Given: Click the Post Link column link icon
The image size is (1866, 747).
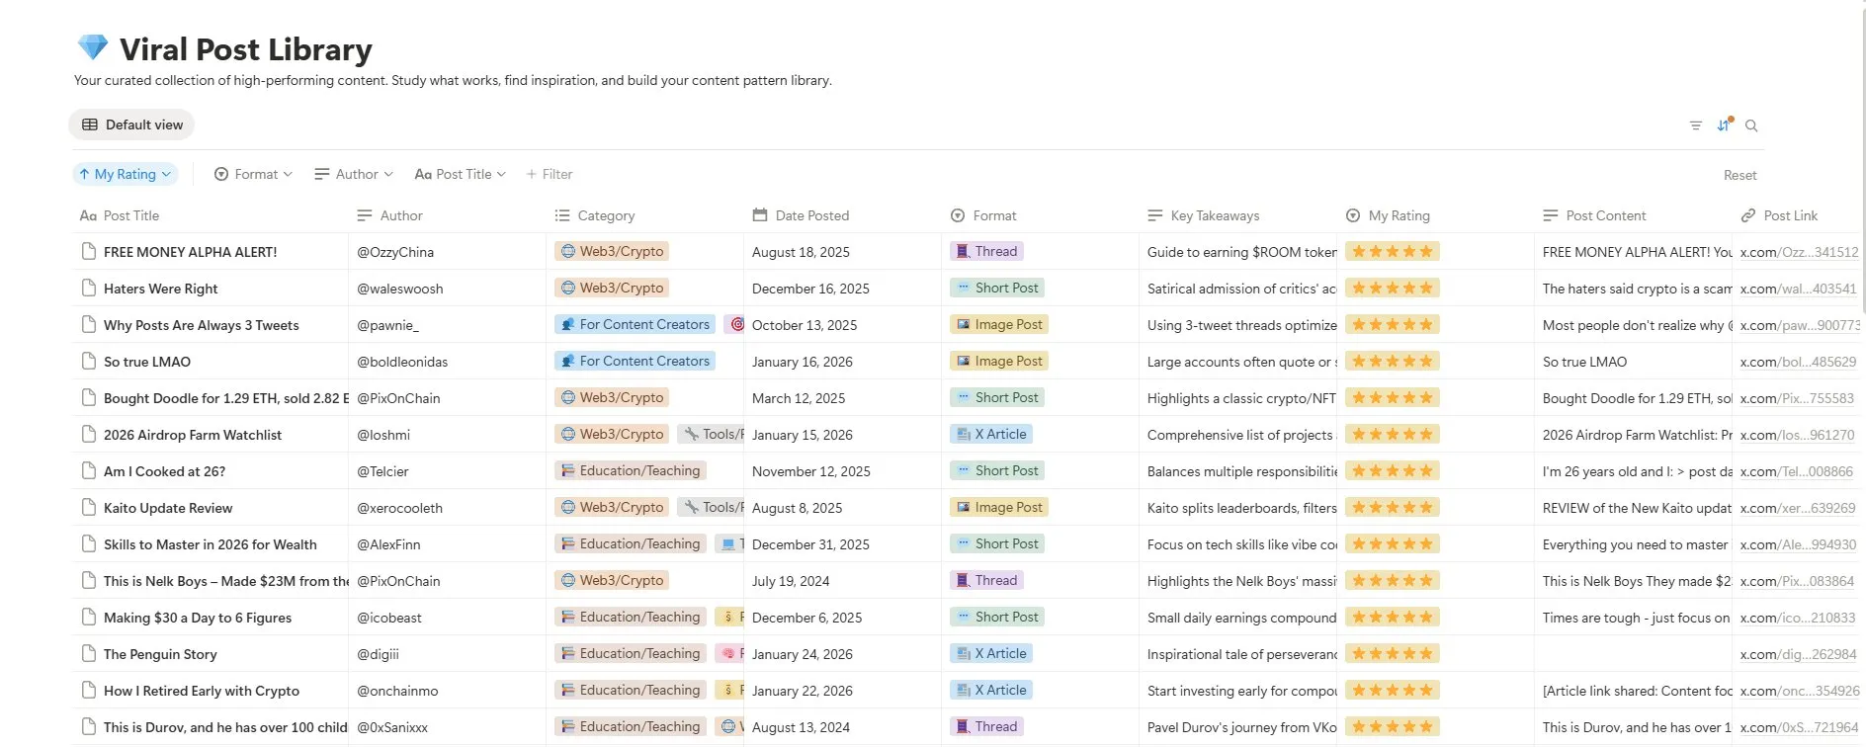Looking at the screenshot, I should tap(1748, 215).
